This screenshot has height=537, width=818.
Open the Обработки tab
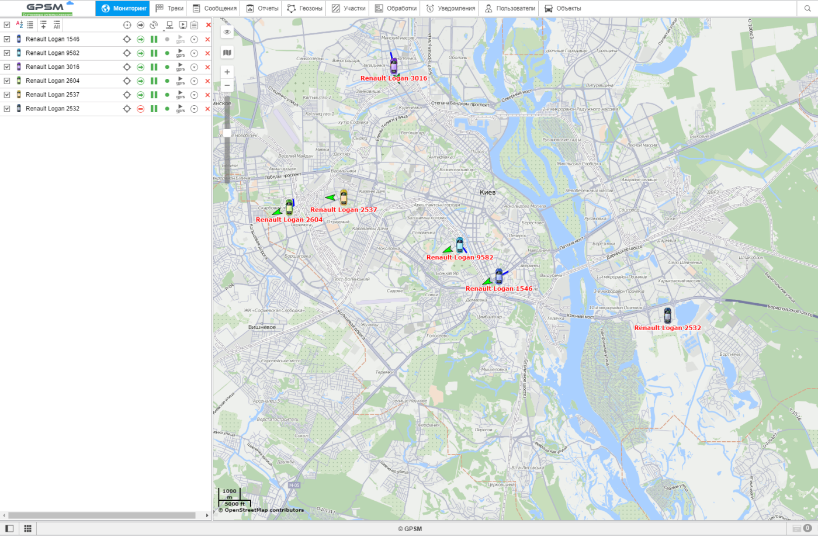(x=396, y=8)
